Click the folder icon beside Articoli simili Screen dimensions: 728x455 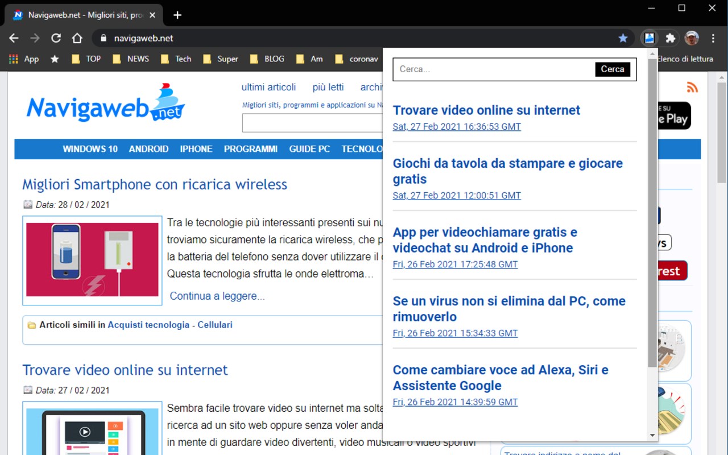click(x=32, y=325)
